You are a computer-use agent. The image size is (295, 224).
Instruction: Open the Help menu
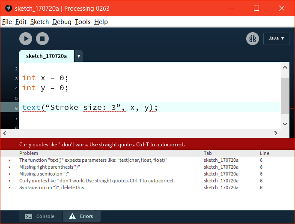101,22
